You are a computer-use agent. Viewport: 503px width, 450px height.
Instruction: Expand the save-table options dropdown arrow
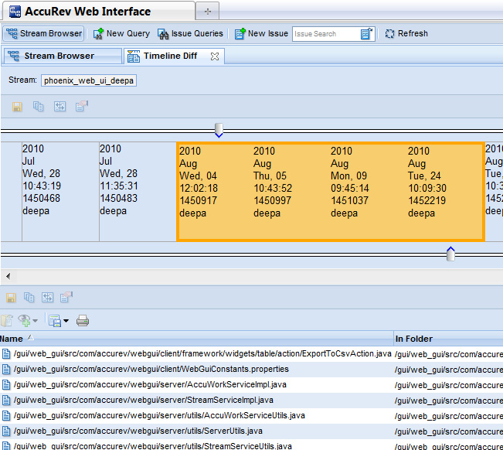tap(66, 321)
